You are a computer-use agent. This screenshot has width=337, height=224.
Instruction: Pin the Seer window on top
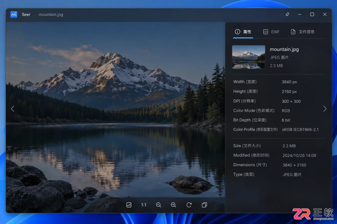coord(287,14)
